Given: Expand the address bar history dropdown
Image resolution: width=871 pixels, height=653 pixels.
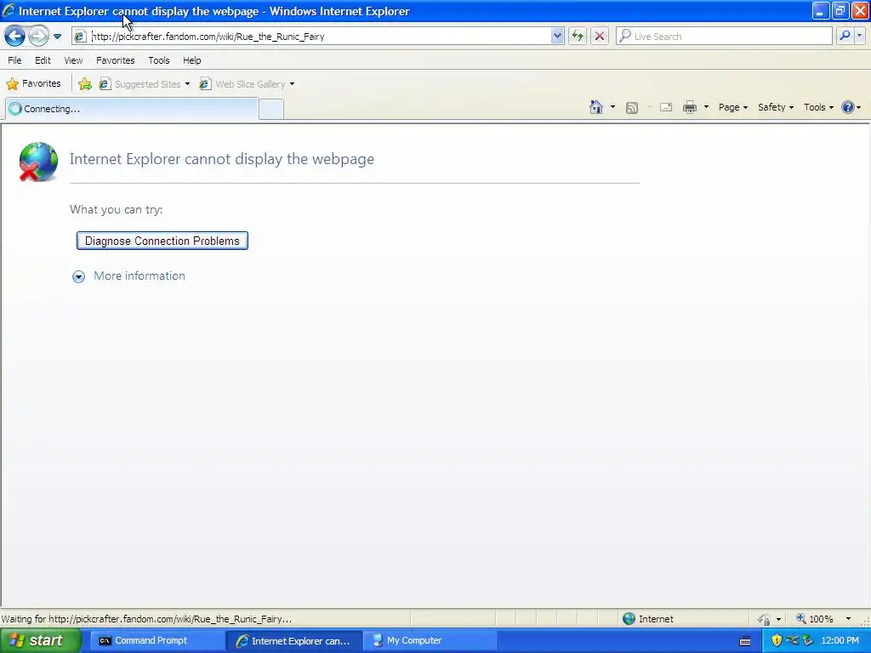Looking at the screenshot, I should pyautogui.click(x=557, y=36).
